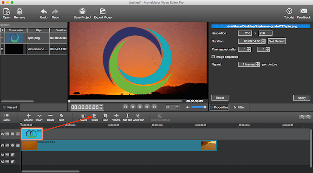Adjust the Repeat frames stepper
Viewport: 313px width, 173px height.
257,64
